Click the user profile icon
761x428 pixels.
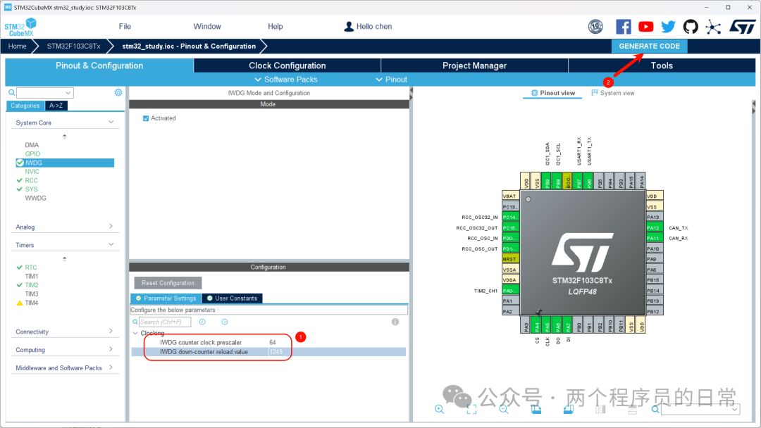(349, 27)
